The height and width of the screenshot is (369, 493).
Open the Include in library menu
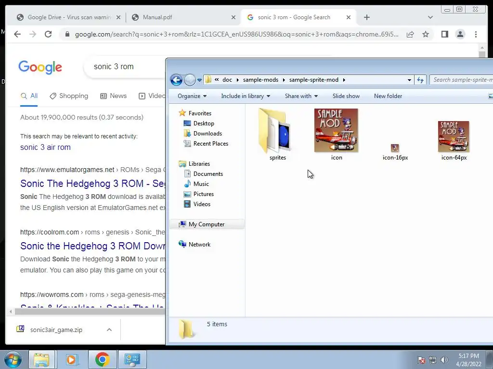pos(246,96)
